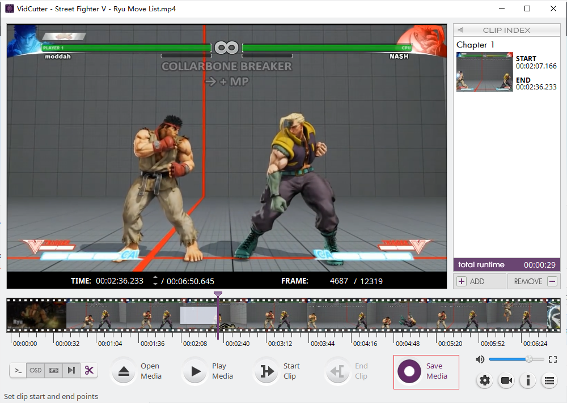Maximize the VidCutter window
The image size is (567, 403).
coord(527,8)
